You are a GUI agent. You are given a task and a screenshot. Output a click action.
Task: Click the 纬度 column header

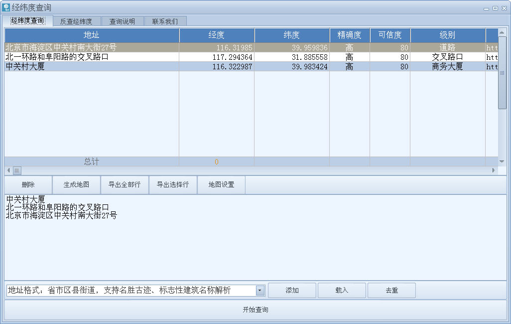(292, 35)
